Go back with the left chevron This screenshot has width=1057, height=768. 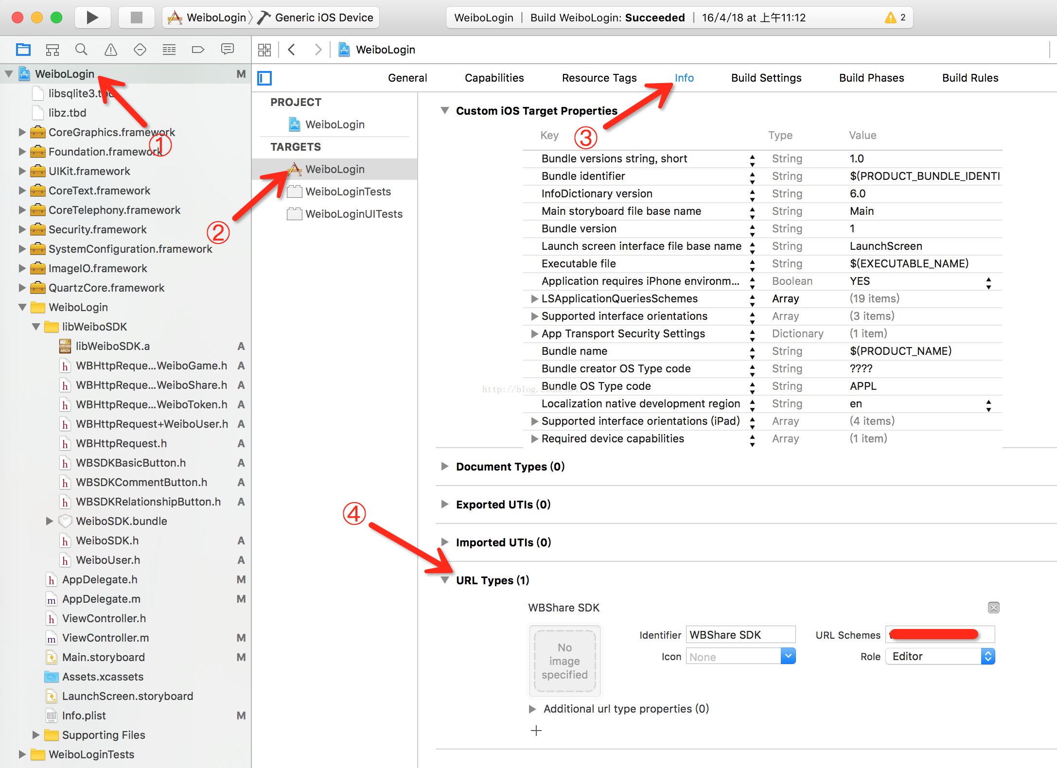(x=292, y=50)
